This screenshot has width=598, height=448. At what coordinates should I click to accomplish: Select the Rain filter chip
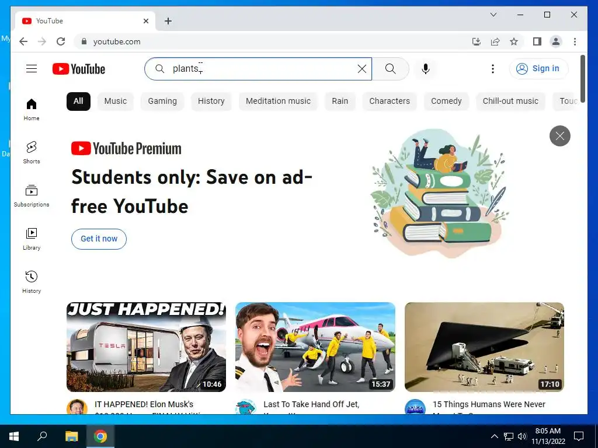[x=340, y=101]
